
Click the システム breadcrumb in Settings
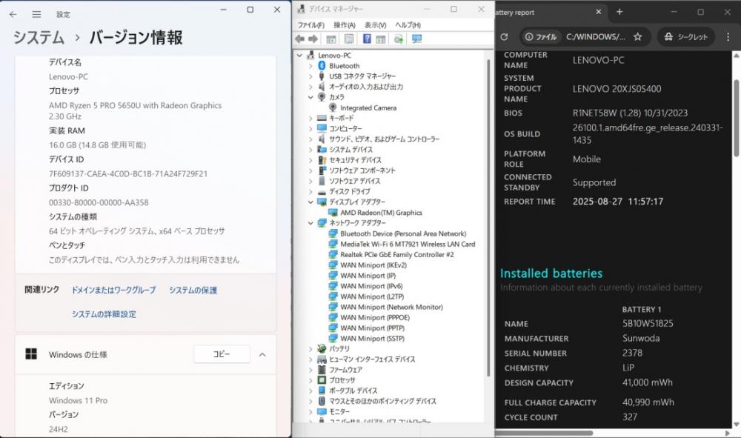pos(39,37)
